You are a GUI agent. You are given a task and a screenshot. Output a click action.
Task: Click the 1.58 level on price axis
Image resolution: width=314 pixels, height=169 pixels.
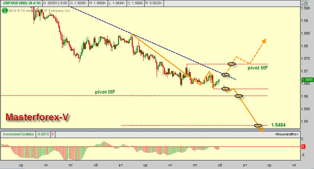[x=304, y=46]
